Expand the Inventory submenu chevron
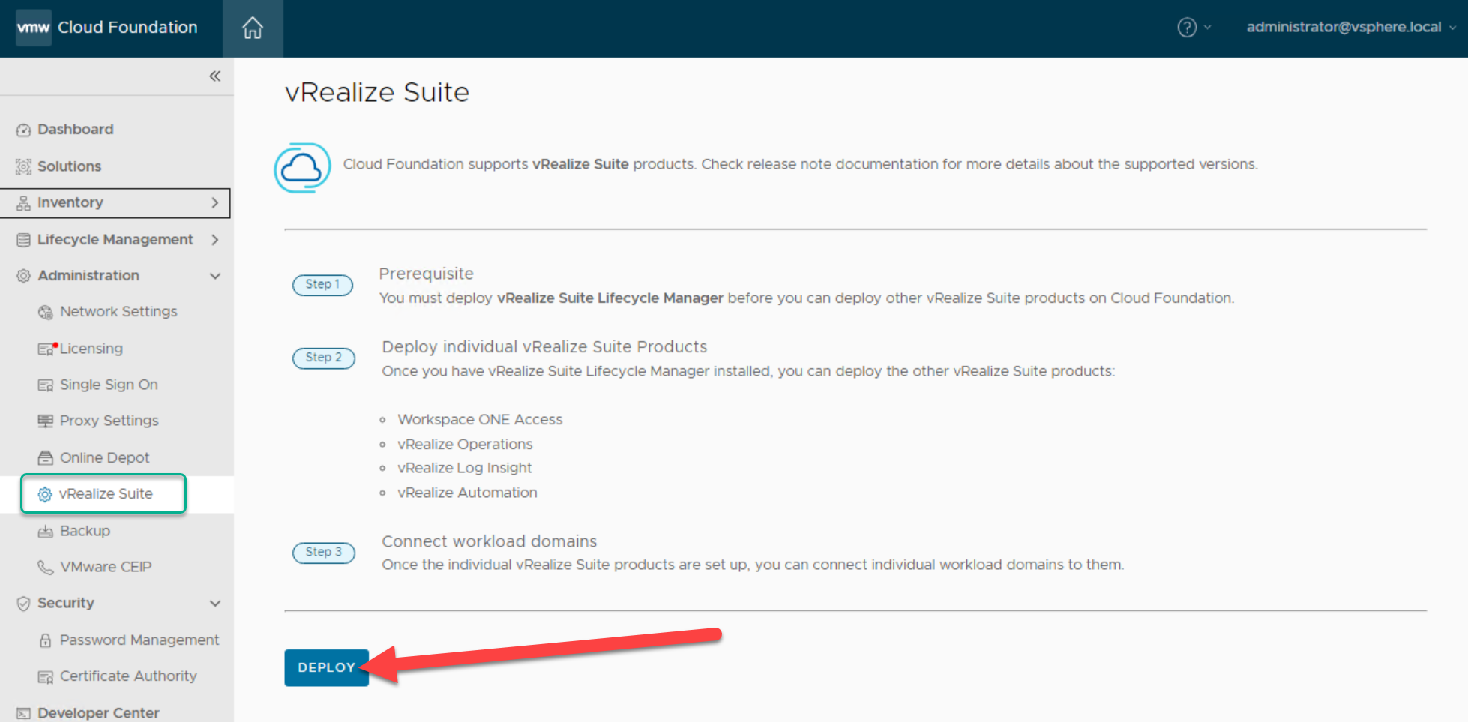This screenshot has width=1468, height=722. point(215,203)
